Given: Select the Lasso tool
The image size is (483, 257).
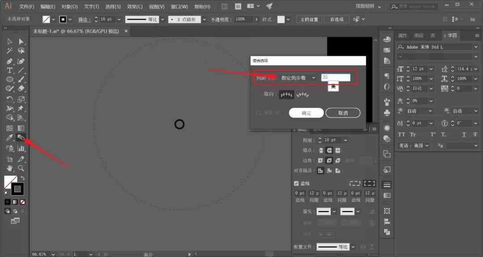Looking at the screenshot, I should [21, 51].
